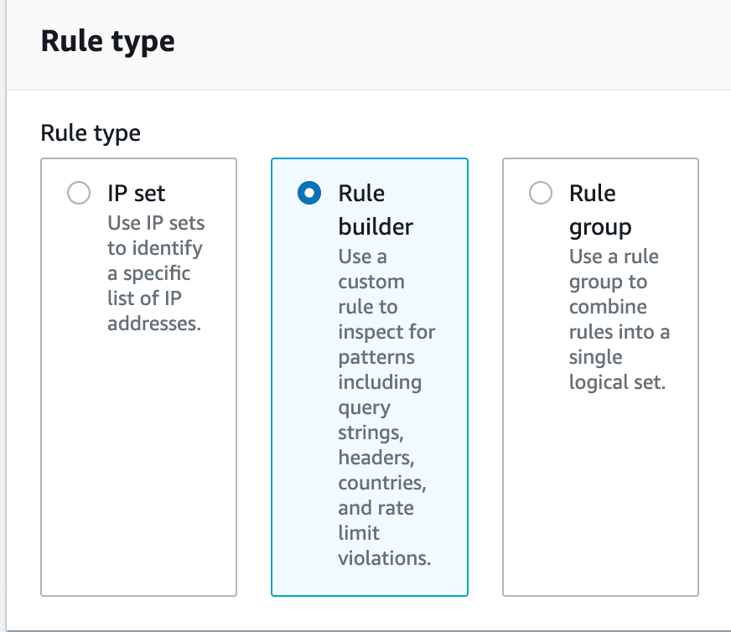Click "single logical set" text
Screen dimensions: 731x632
[616, 370]
